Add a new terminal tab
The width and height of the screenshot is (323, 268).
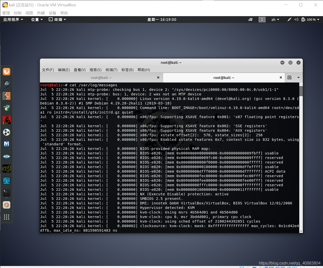289,77
